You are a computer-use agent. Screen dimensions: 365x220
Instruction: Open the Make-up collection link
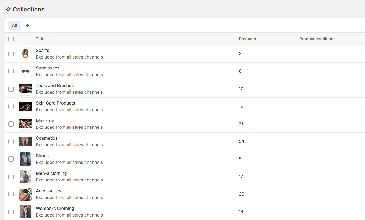[45, 121]
